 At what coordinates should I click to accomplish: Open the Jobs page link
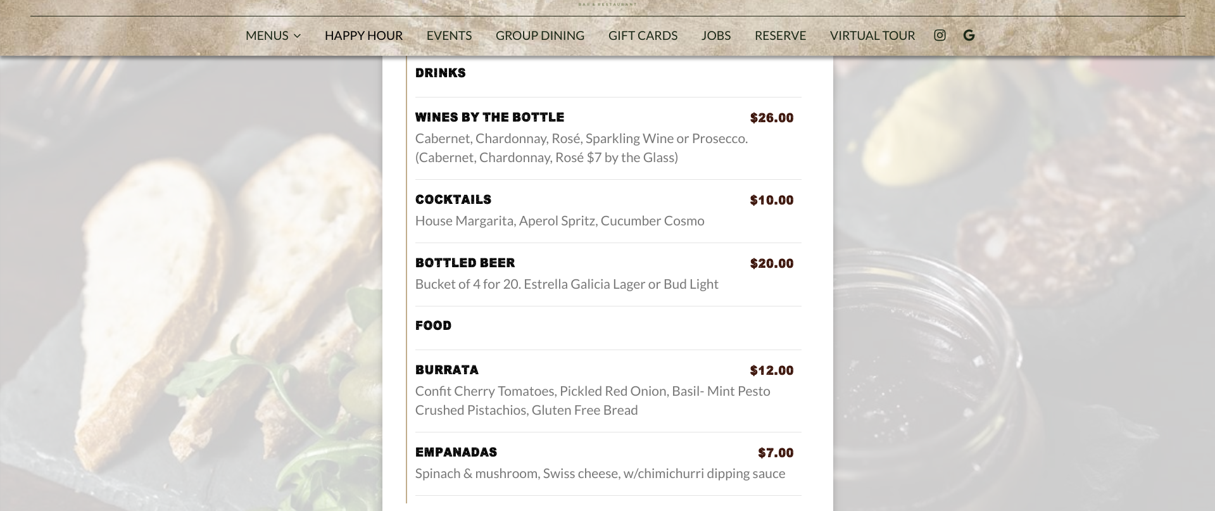[715, 35]
